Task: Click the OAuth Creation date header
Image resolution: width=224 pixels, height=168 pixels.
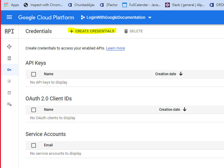Action: point(170,109)
